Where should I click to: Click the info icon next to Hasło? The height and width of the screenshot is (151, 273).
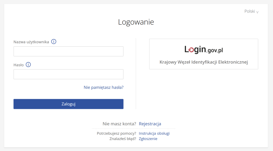tap(28, 65)
